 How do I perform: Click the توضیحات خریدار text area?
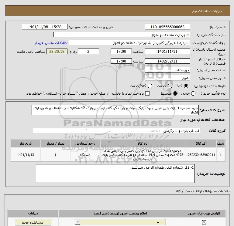tap(115, 174)
